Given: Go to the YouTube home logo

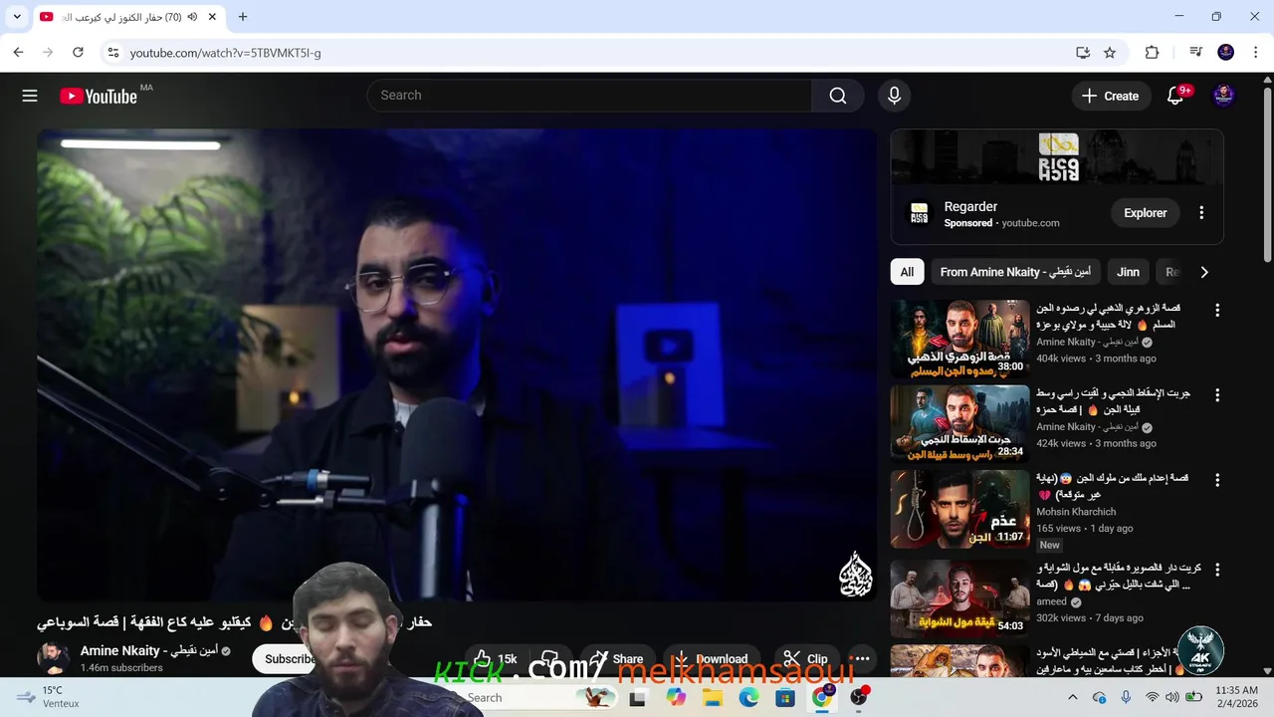Looking at the screenshot, I should tap(99, 96).
